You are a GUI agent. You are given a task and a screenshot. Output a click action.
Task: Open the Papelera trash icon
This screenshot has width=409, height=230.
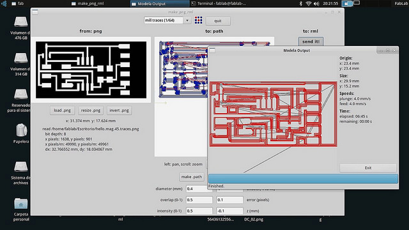click(21, 130)
